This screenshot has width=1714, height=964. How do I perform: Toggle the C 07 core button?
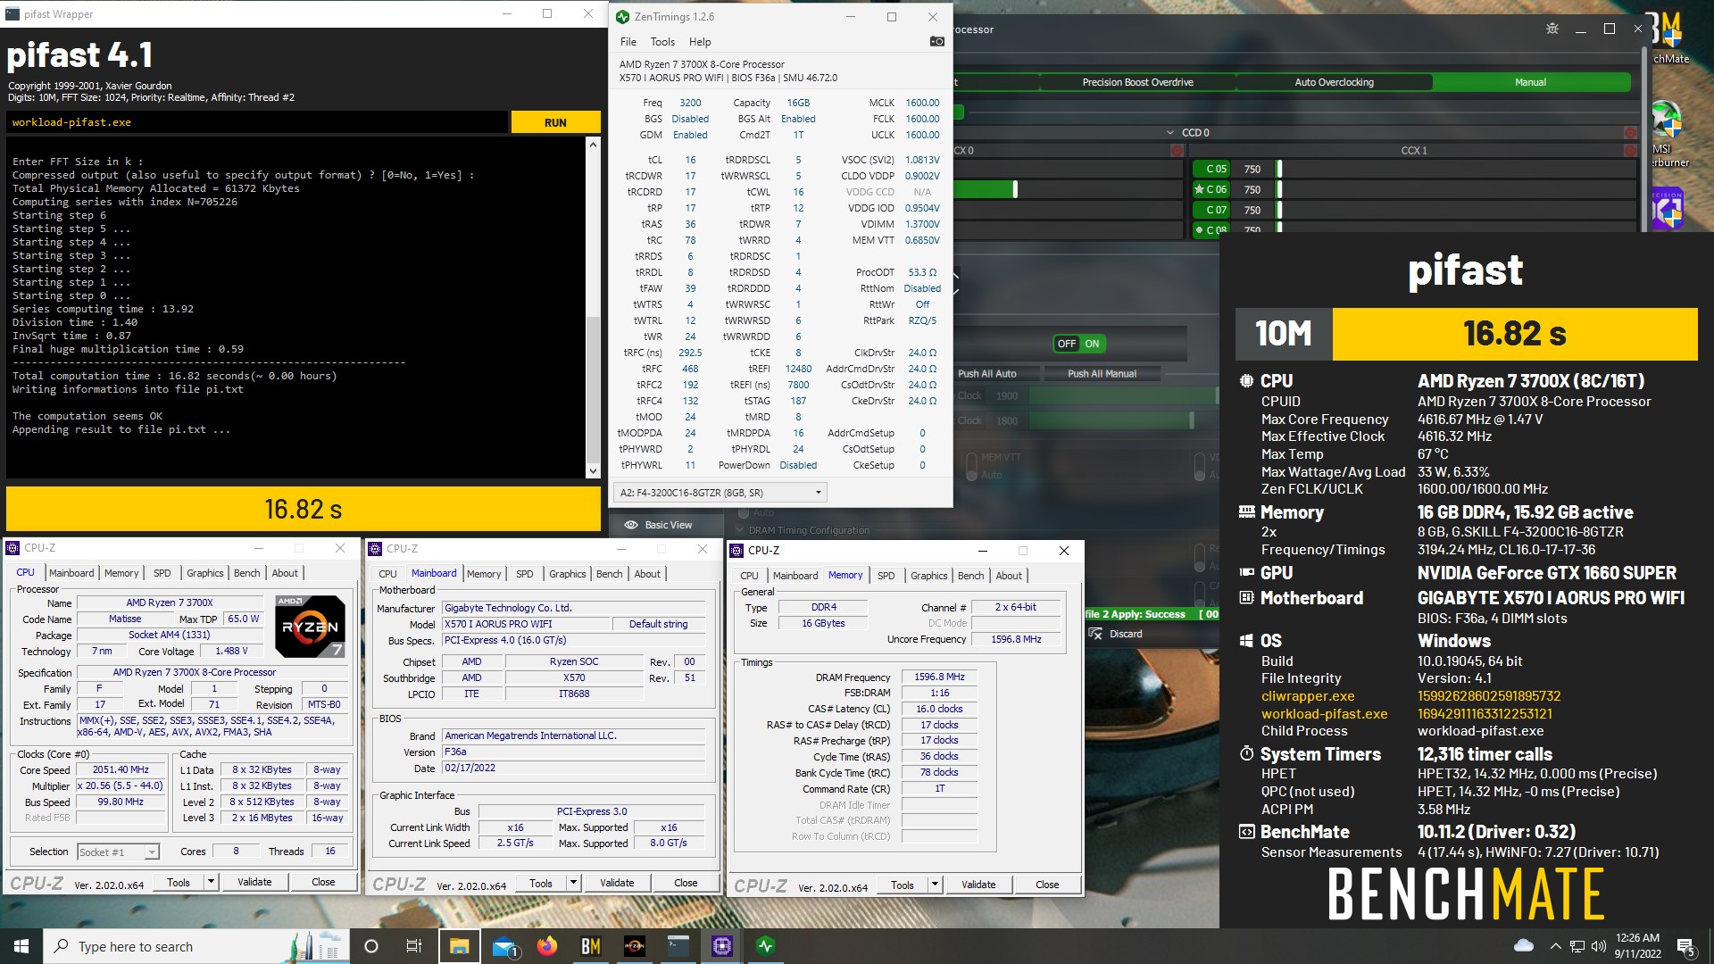pos(1211,211)
